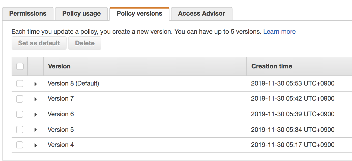Open the Learn more link
Viewport: 352px width, 161px height.
[279, 32]
